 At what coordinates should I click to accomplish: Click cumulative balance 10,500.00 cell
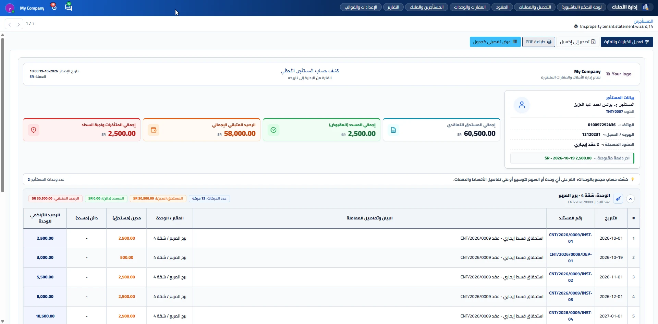[x=45, y=316]
